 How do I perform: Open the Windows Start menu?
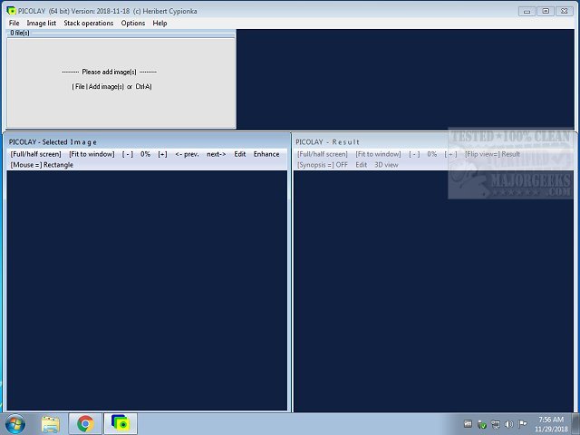coord(15,423)
